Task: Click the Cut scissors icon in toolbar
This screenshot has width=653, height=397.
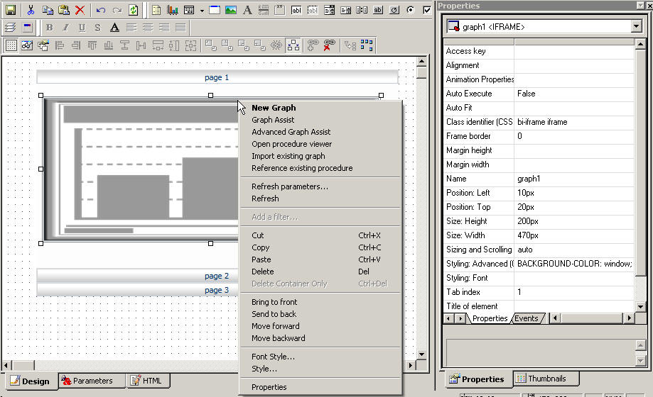Action: (31, 11)
